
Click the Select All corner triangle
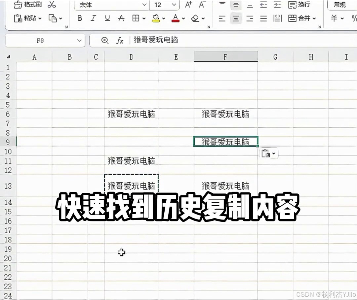8,57
